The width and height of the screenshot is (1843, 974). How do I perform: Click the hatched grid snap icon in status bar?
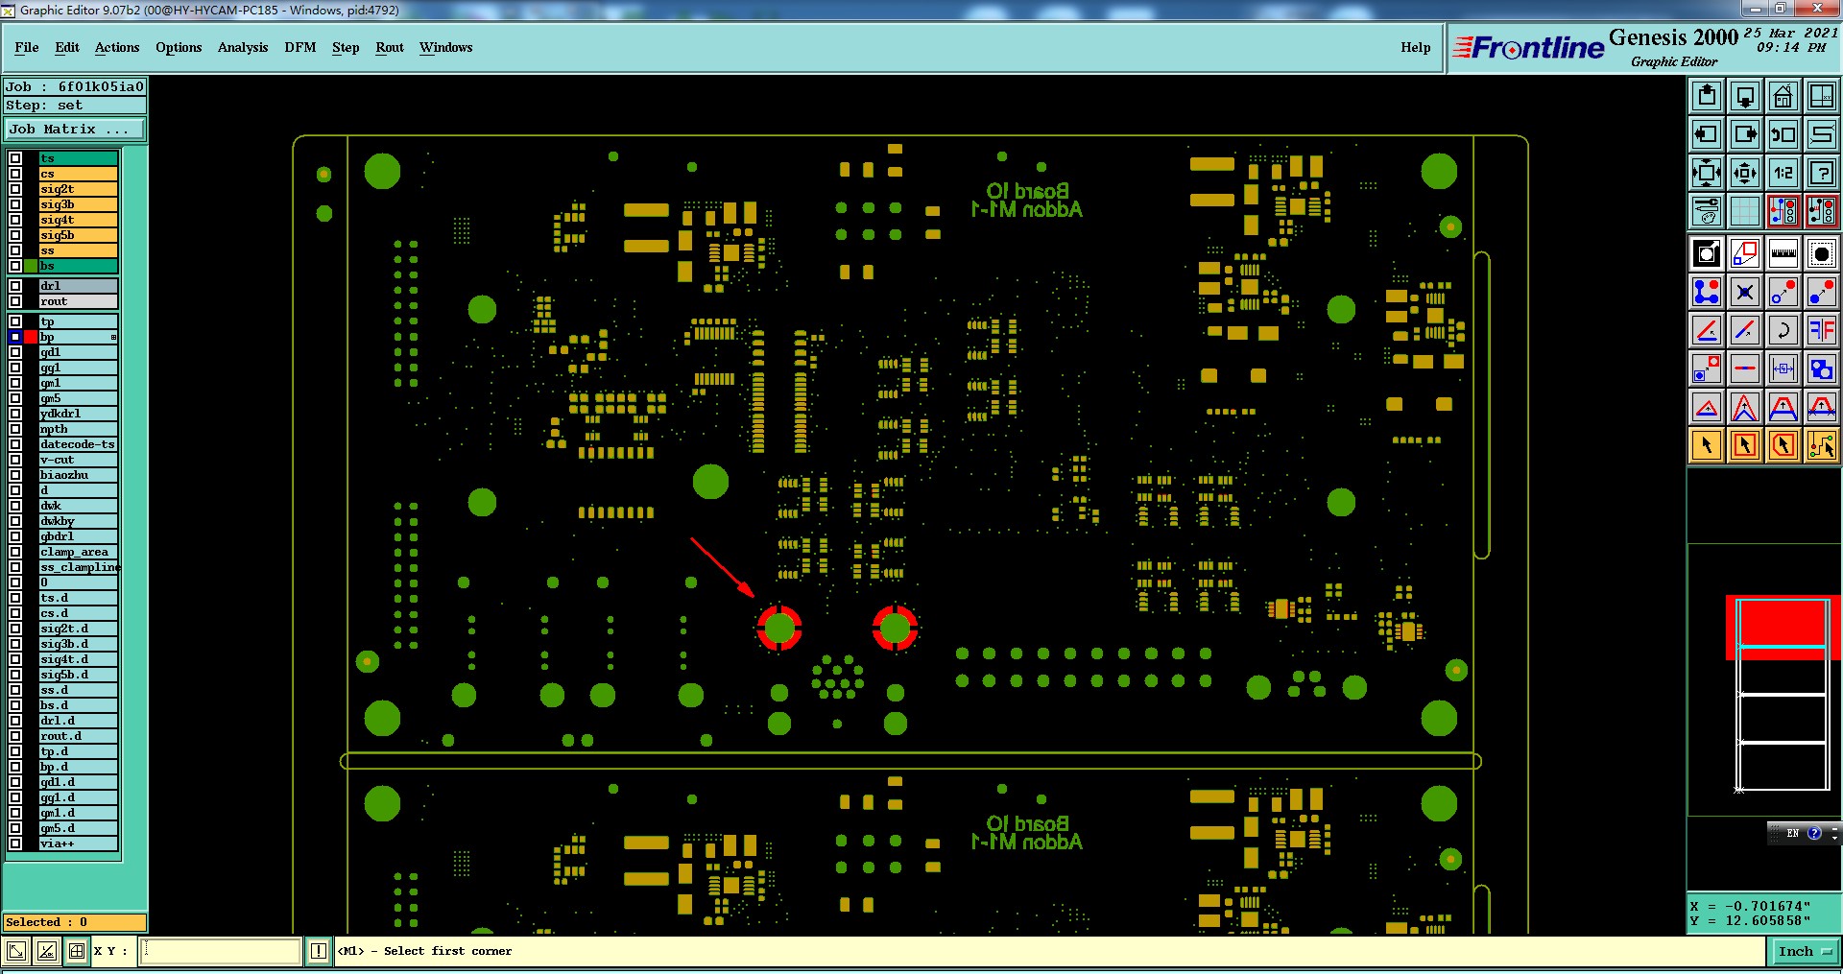pyautogui.click(x=77, y=951)
